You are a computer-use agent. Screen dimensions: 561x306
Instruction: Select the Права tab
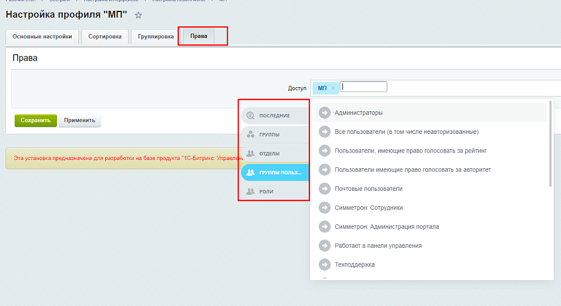198,37
